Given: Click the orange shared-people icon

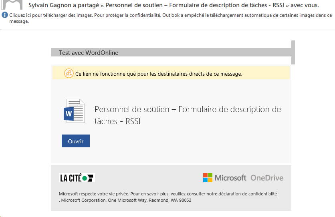Looking at the screenshot, I should [69, 73].
